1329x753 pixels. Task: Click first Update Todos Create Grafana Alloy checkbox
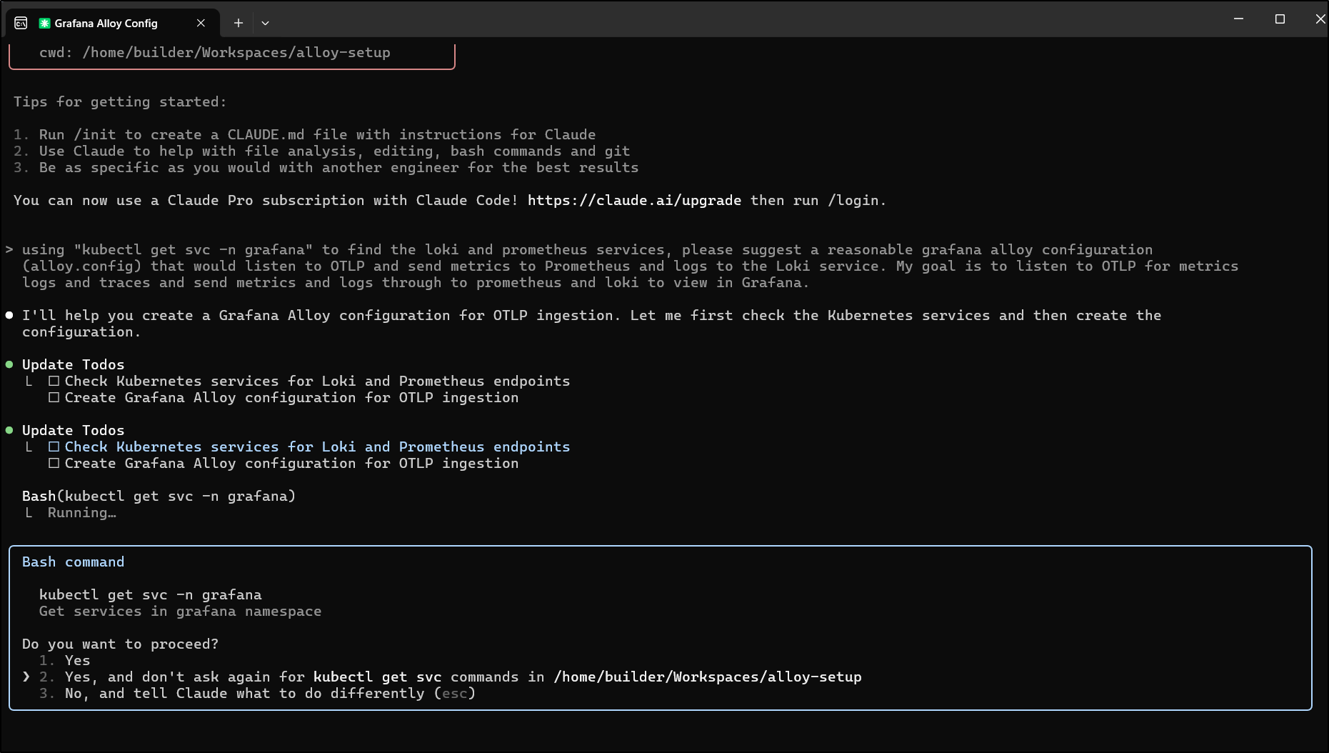pos(54,397)
